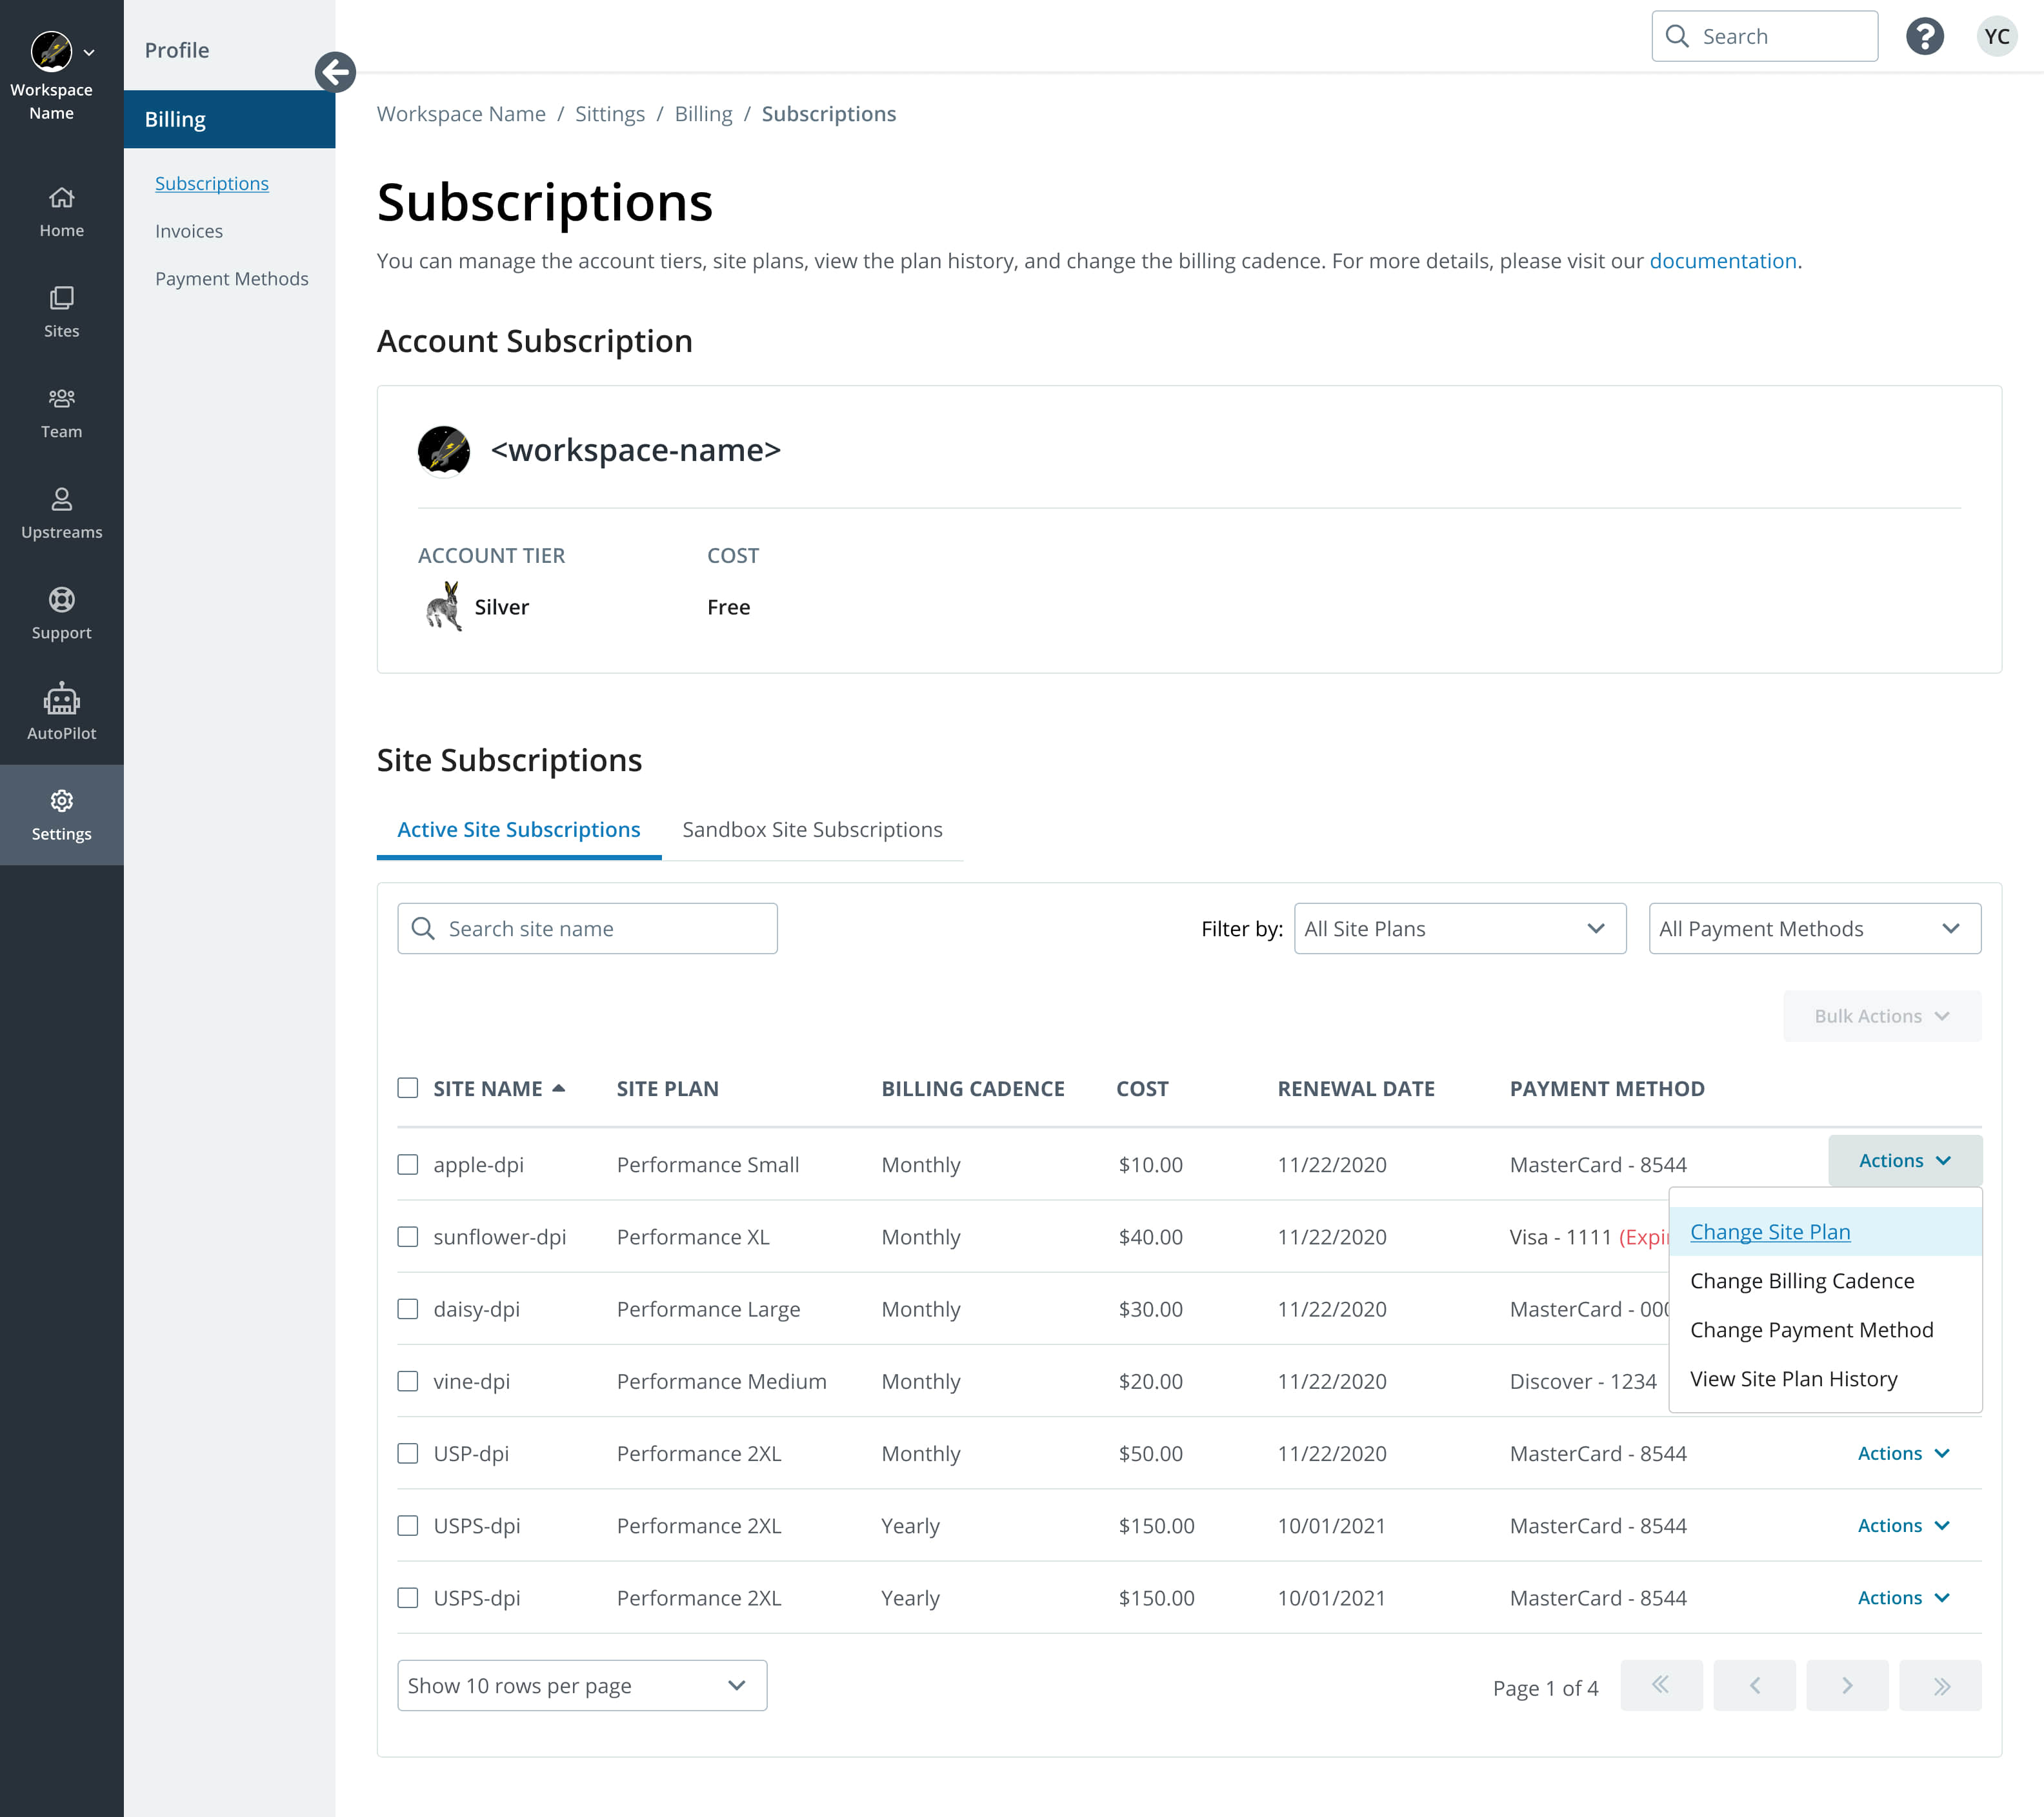Click the YC user avatar
The image size is (2044, 1817).
coord(1996,36)
